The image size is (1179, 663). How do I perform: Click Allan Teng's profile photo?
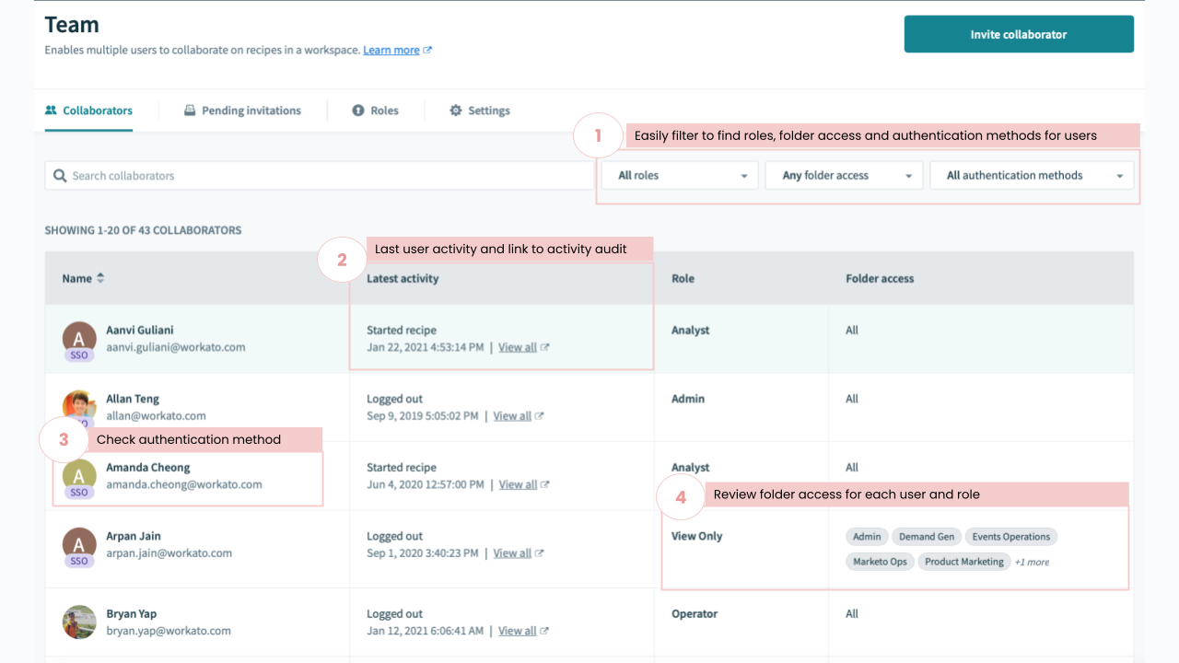tap(79, 406)
